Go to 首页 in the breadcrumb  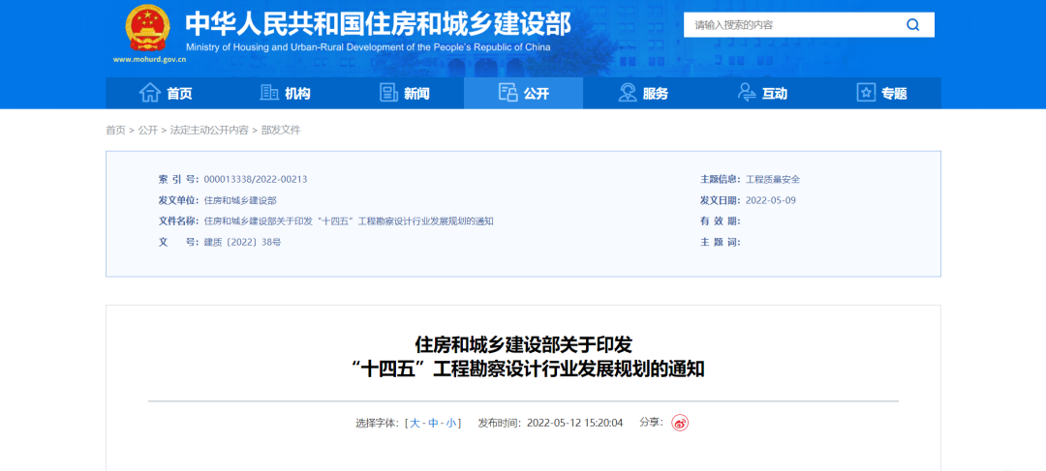click(115, 131)
